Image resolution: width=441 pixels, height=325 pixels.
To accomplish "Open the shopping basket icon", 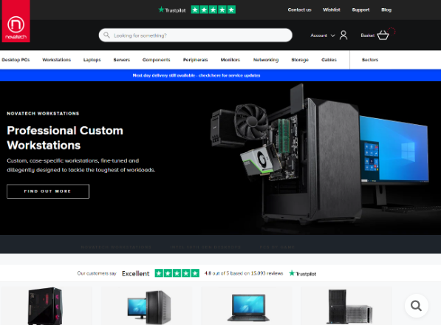I will point(383,35).
